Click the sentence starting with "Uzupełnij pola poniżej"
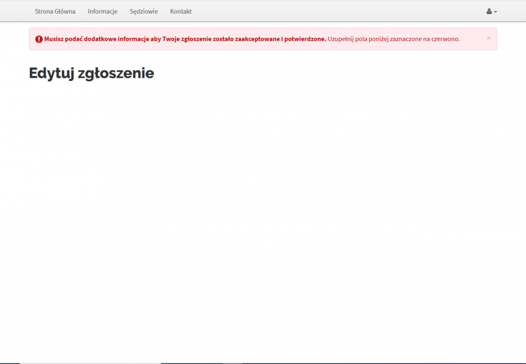This screenshot has width=526, height=364. (393, 39)
